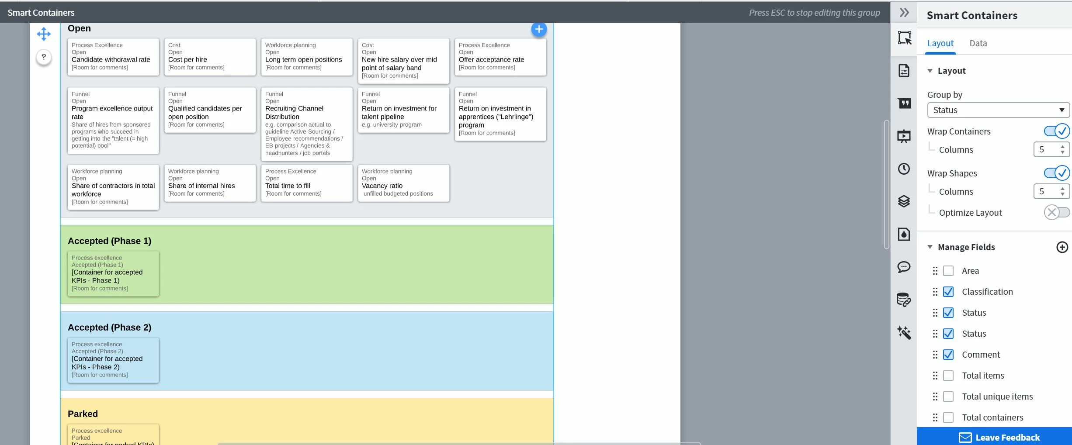This screenshot has width=1072, height=445.
Task: Check the Area field checkbox
Action: [948, 271]
